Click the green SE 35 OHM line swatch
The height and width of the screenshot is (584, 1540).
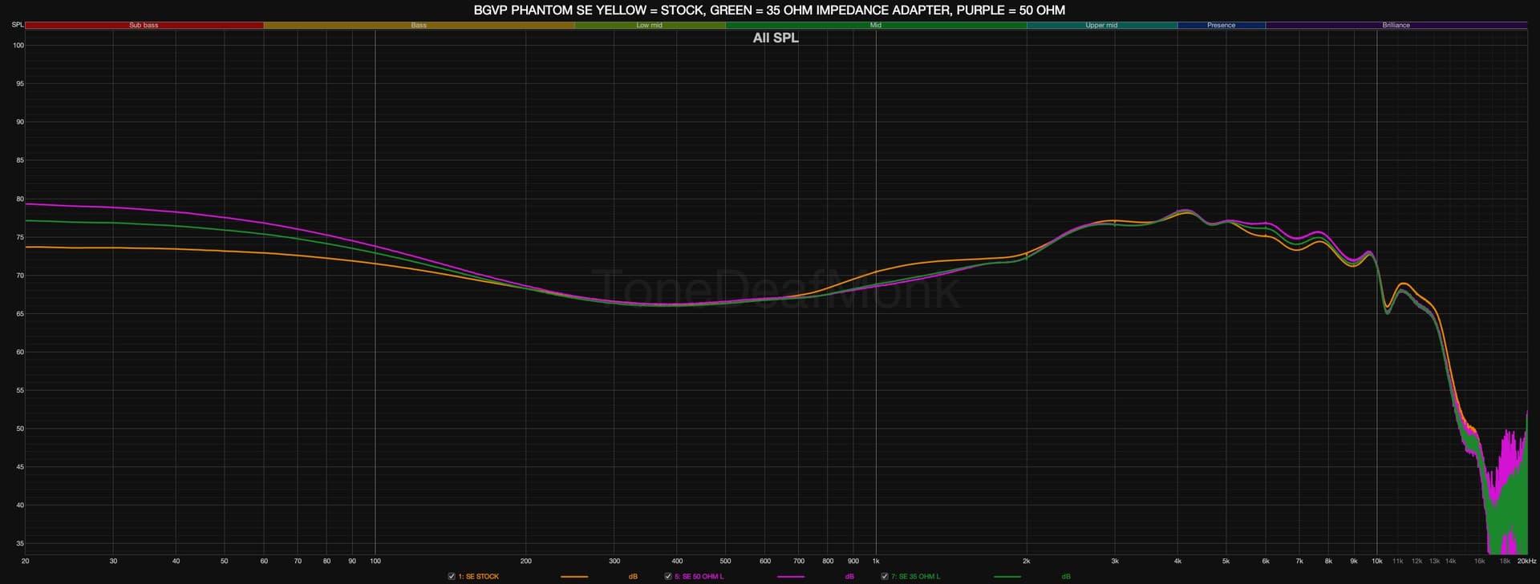1007,577
